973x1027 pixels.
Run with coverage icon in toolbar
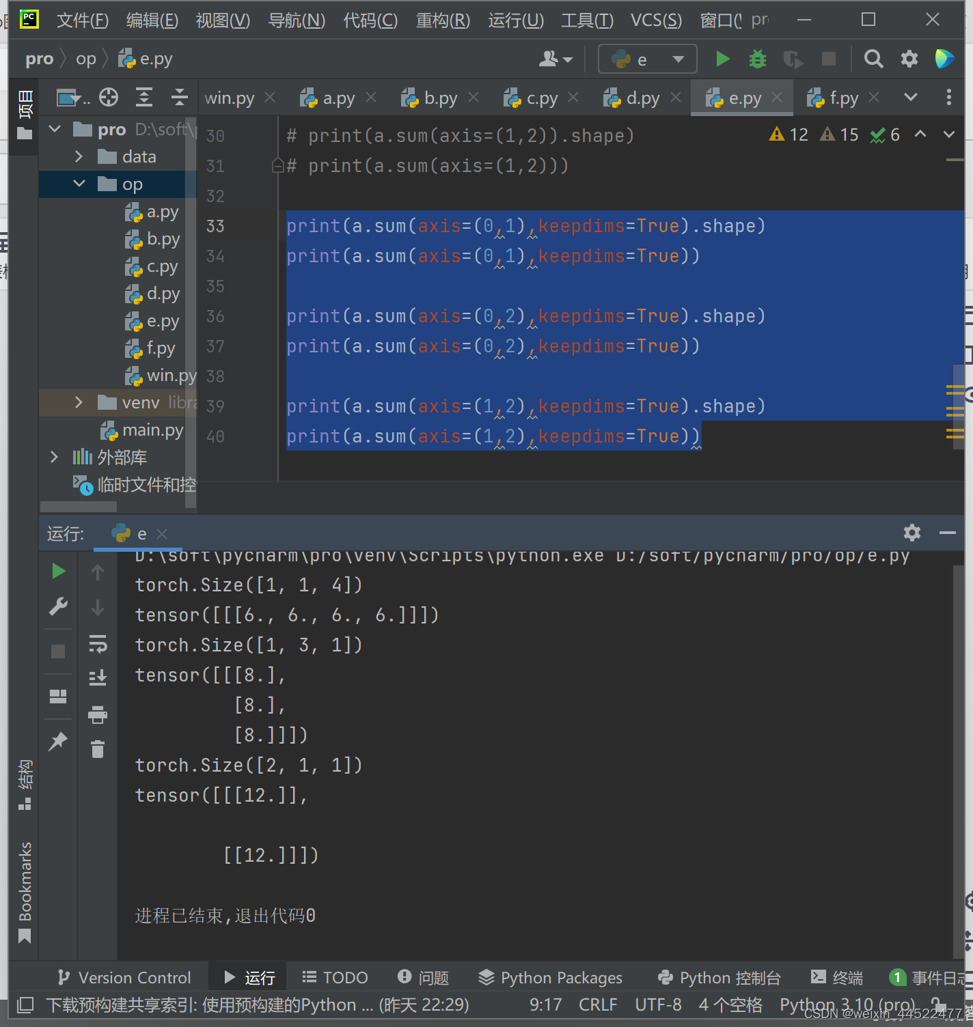point(793,59)
